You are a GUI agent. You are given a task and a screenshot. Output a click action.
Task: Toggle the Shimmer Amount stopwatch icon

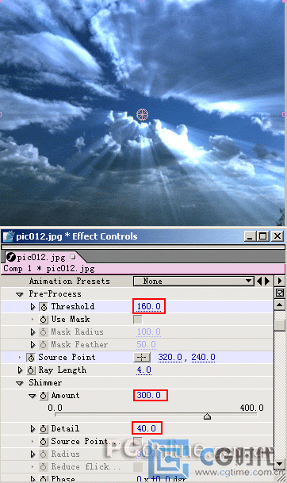click(44, 396)
